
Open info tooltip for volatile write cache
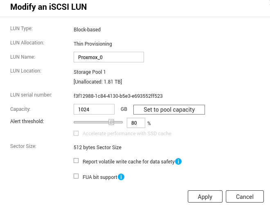coord(178,161)
